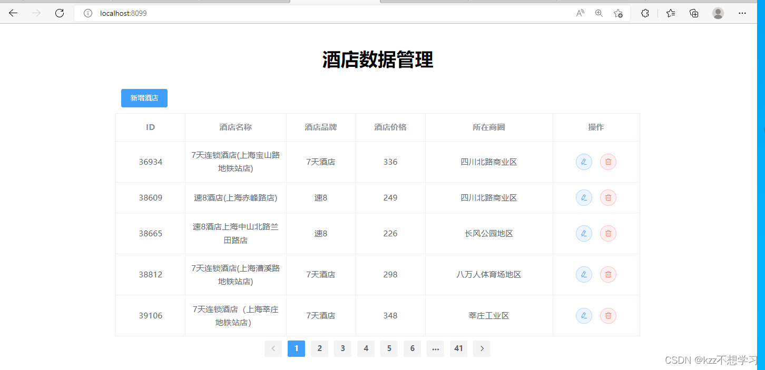Delete hotel row with ID 38812
The image size is (765, 370).
(608, 275)
